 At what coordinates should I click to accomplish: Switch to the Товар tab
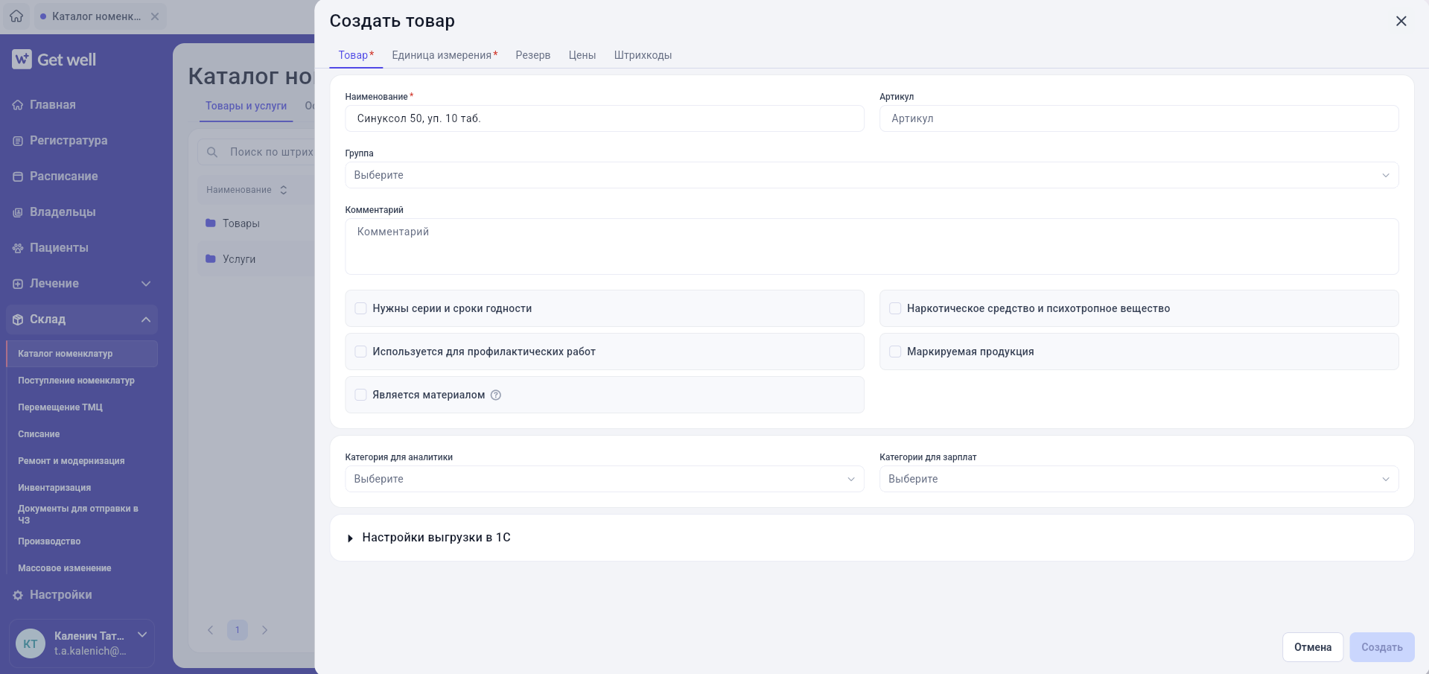pos(356,55)
